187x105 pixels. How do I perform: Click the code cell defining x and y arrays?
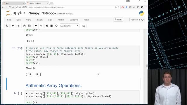pyautogui.click(x=82, y=97)
